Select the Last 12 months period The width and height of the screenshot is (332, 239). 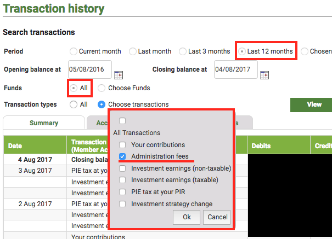[x=242, y=51]
